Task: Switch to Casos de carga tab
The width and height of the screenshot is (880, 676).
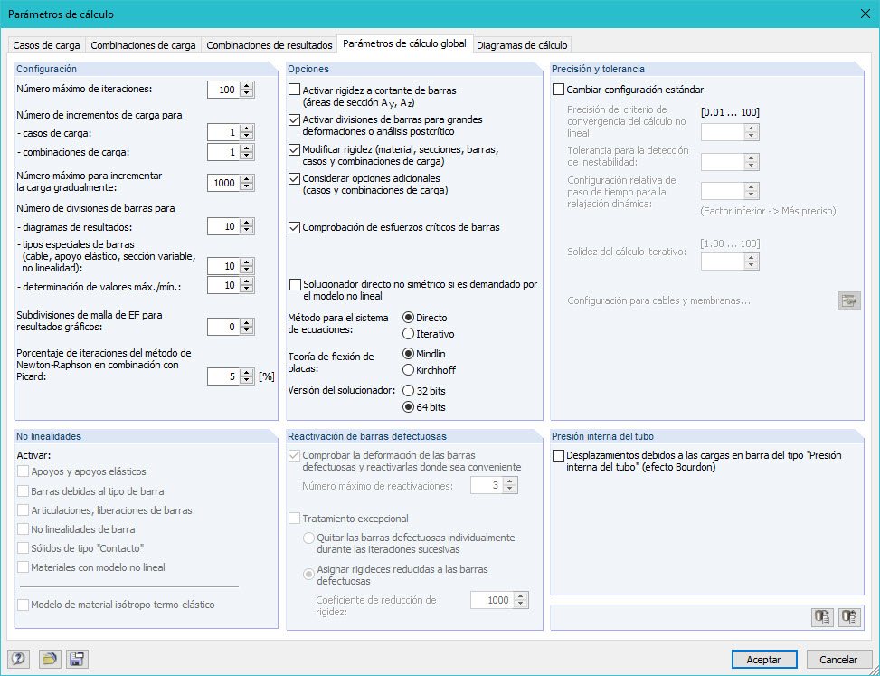Action: pos(47,45)
